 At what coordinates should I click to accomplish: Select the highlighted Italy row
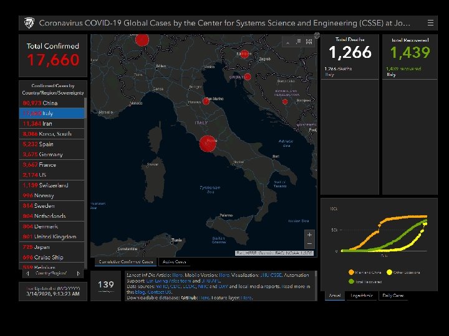(x=52, y=113)
